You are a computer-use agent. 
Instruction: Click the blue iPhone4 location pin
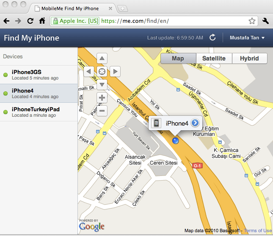point(175,140)
